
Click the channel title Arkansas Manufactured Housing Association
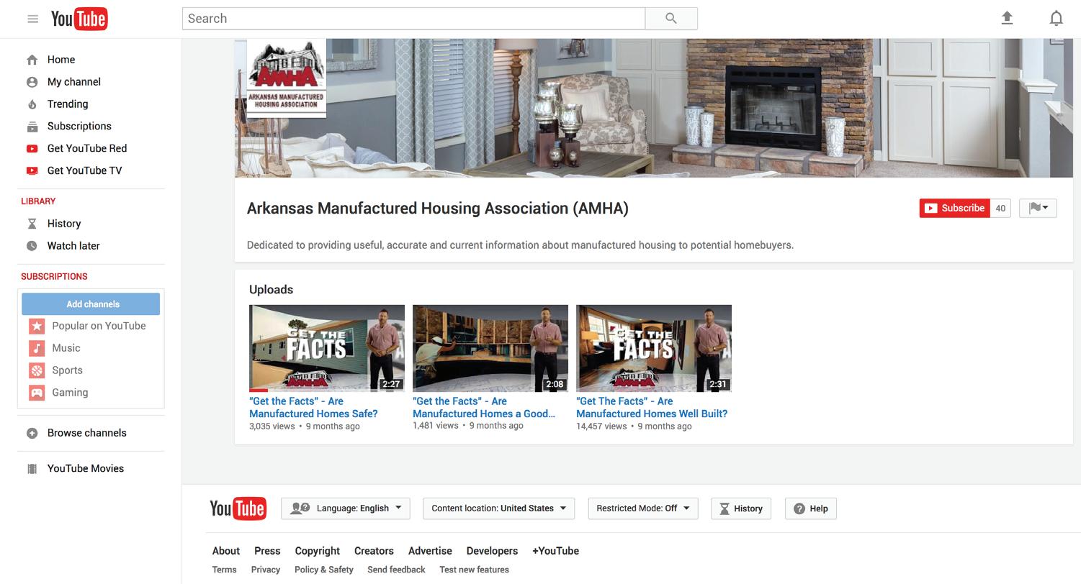click(x=438, y=209)
